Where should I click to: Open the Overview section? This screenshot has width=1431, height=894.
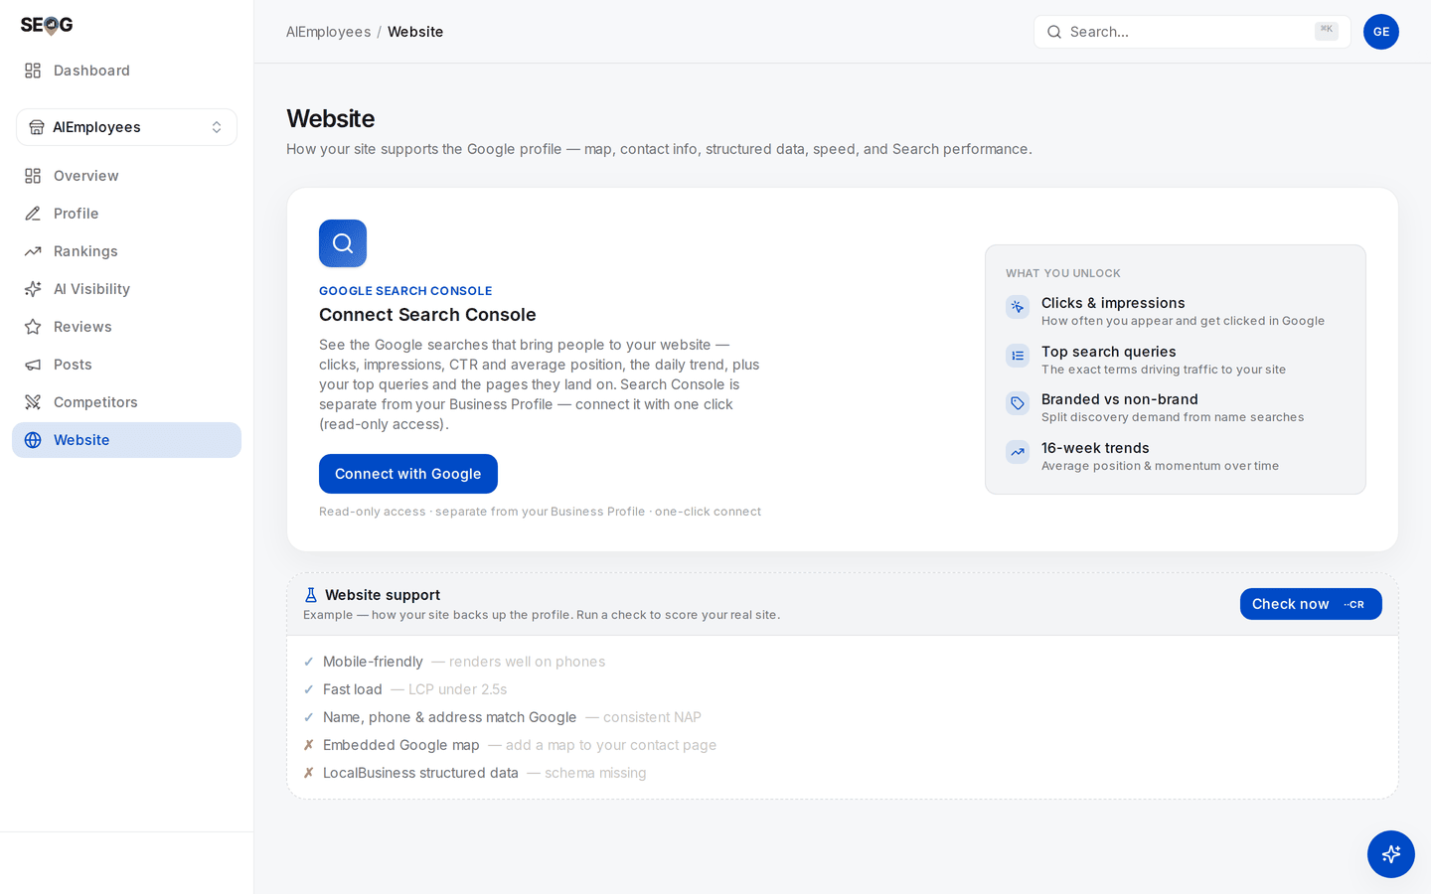126,176
